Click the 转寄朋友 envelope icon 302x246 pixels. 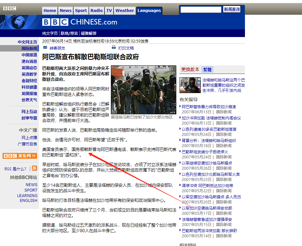(45, 47)
